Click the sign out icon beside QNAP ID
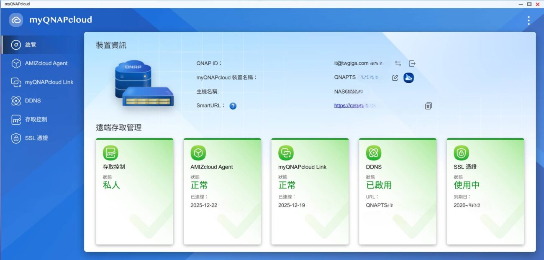544x260 pixels. tap(412, 64)
